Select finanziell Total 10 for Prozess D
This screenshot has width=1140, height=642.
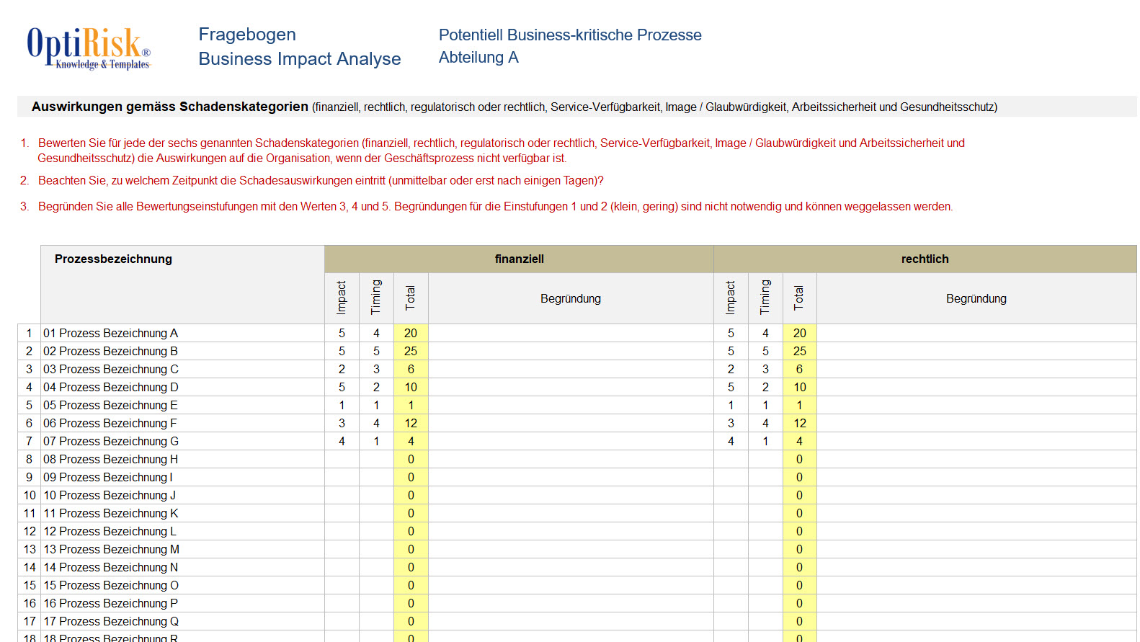coord(411,387)
